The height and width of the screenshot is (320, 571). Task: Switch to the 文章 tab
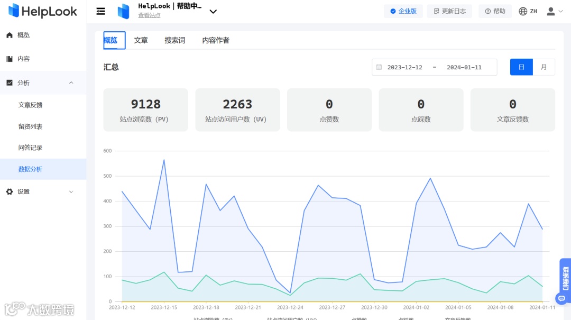(x=141, y=40)
